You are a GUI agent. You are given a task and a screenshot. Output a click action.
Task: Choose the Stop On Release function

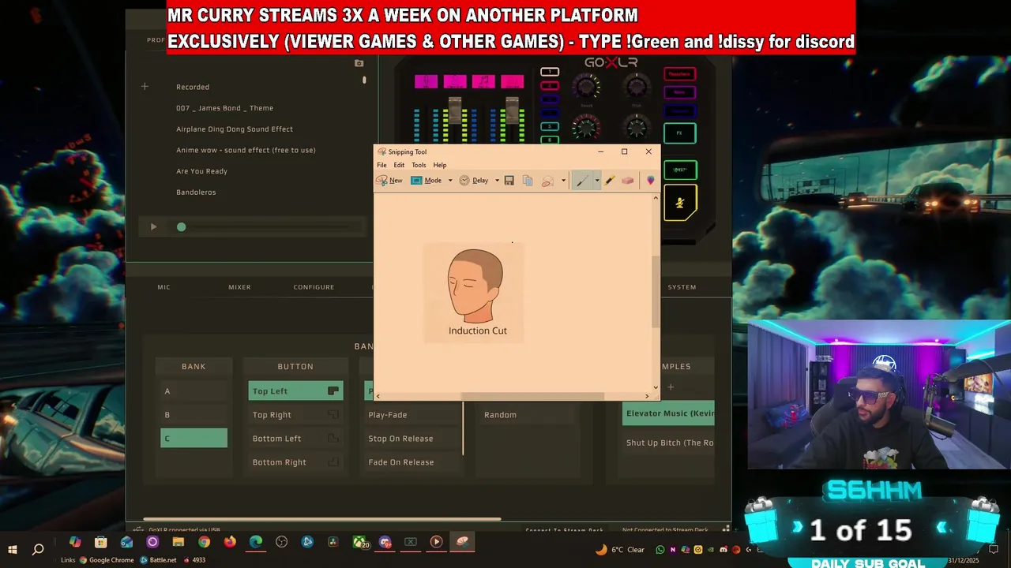coord(412,439)
